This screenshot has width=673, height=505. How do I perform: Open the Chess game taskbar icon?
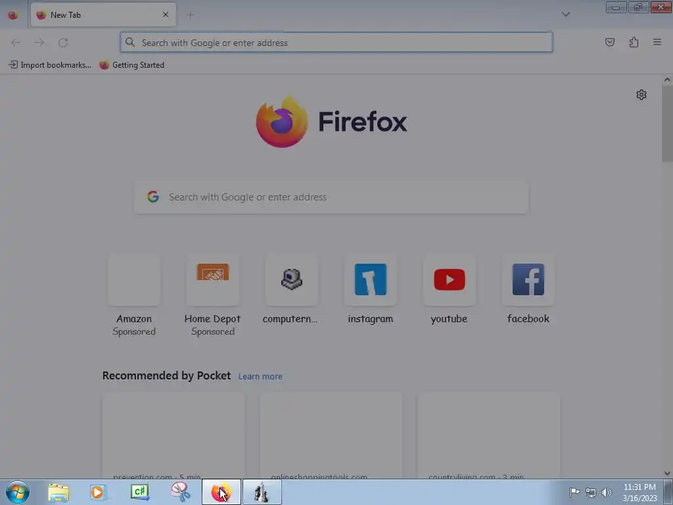pos(262,492)
